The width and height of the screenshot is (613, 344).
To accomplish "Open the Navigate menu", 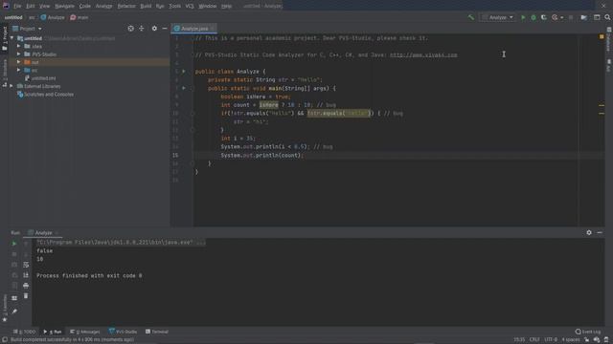I will [x=64, y=6].
